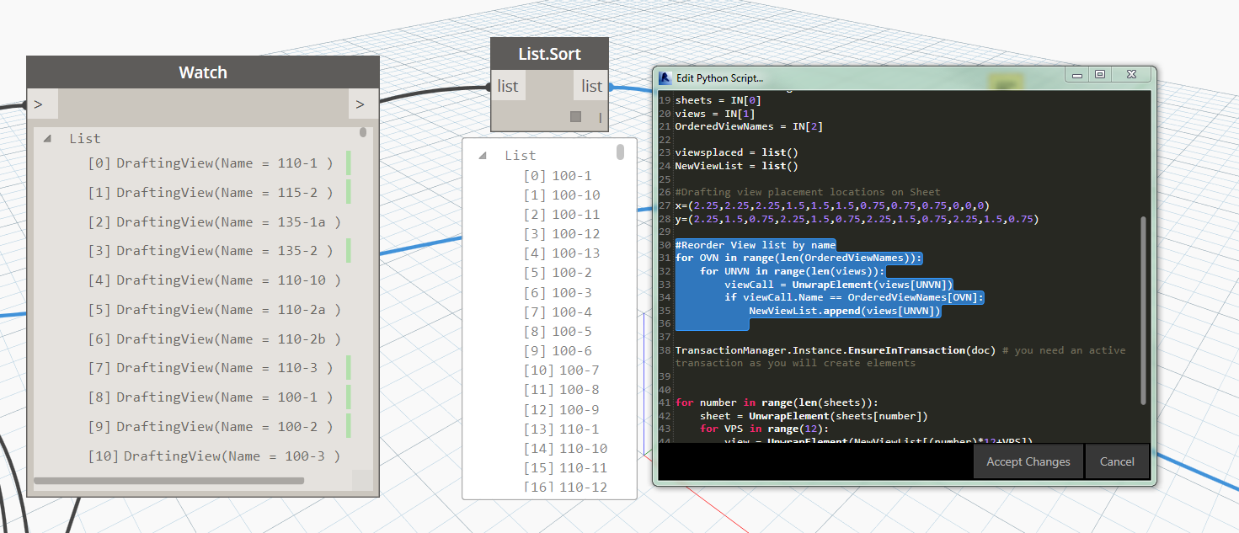This screenshot has height=533, width=1239.
Task: Select Watch item DraftingView Name = 135-1a
Action: pos(215,222)
